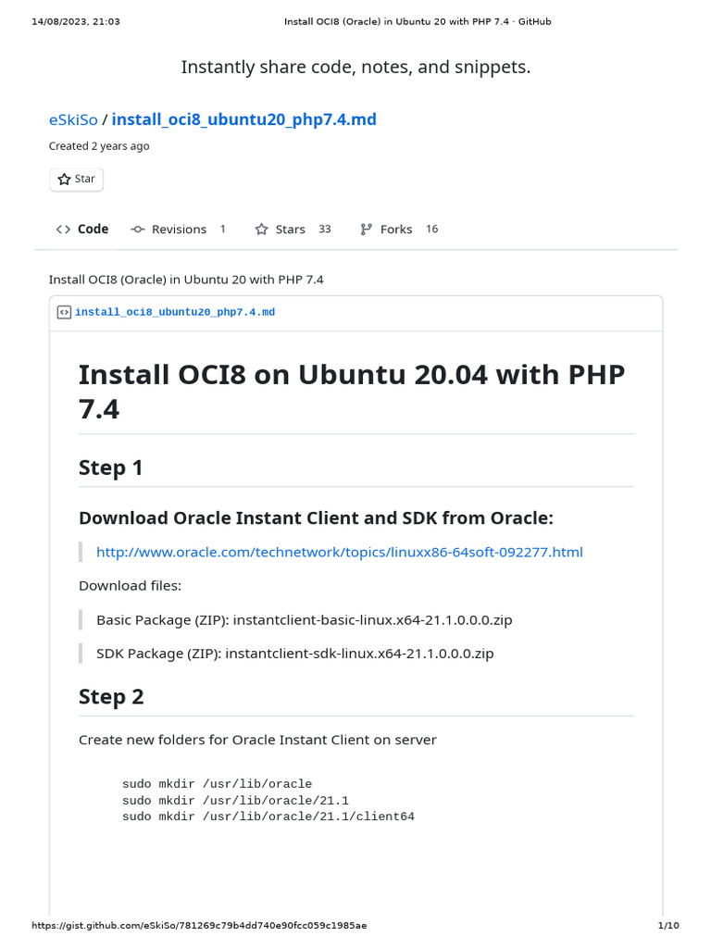Click the star icon beside the Stars tab
Screen dimensions: 711x948
[262, 230]
